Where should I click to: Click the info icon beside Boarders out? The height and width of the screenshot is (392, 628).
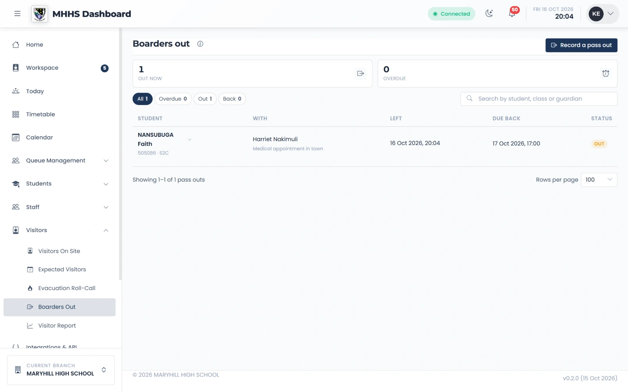tap(200, 44)
